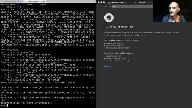The width and height of the screenshot is (192, 108).
Task: Close the python terminal tab
Action: tap(25, 1)
